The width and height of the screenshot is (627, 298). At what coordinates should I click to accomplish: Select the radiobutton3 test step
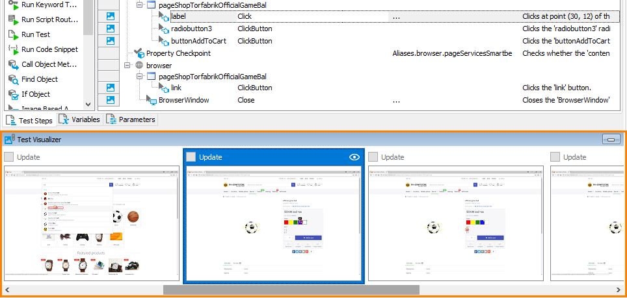[x=191, y=29]
